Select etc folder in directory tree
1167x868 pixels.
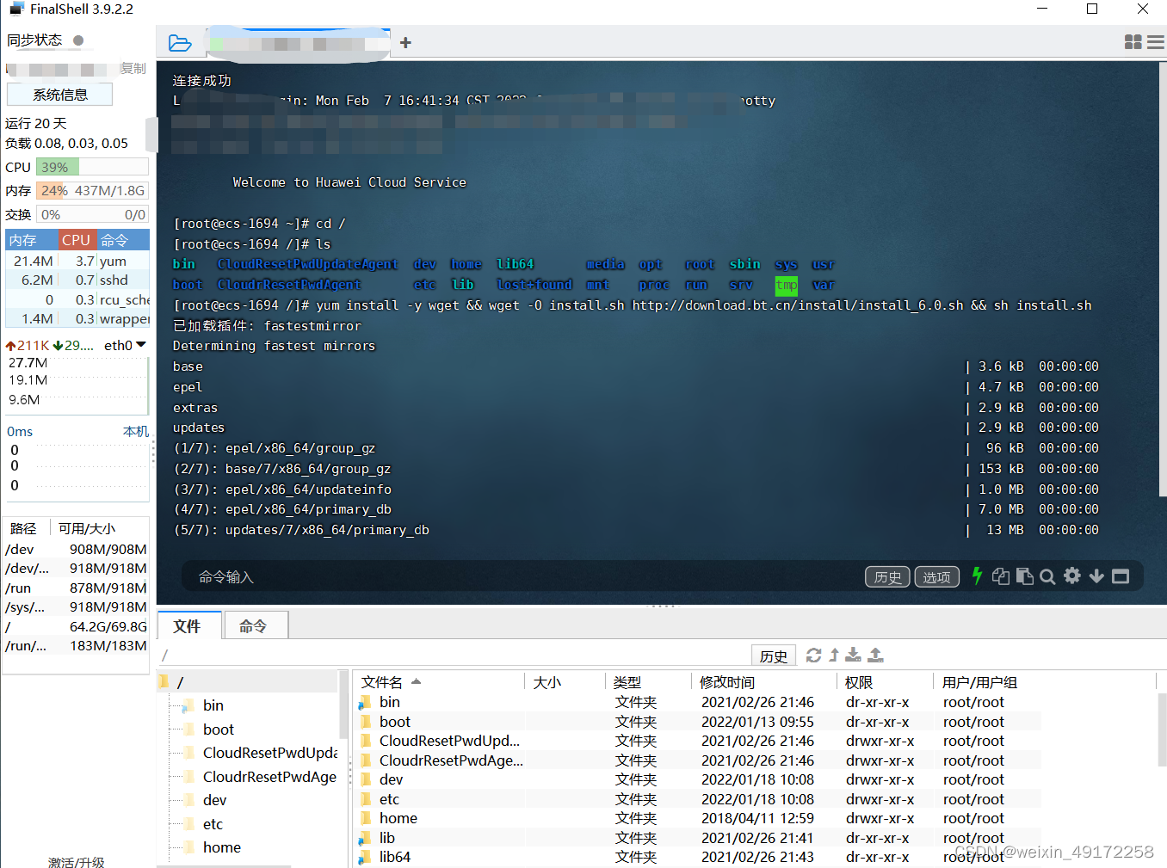coord(213,824)
